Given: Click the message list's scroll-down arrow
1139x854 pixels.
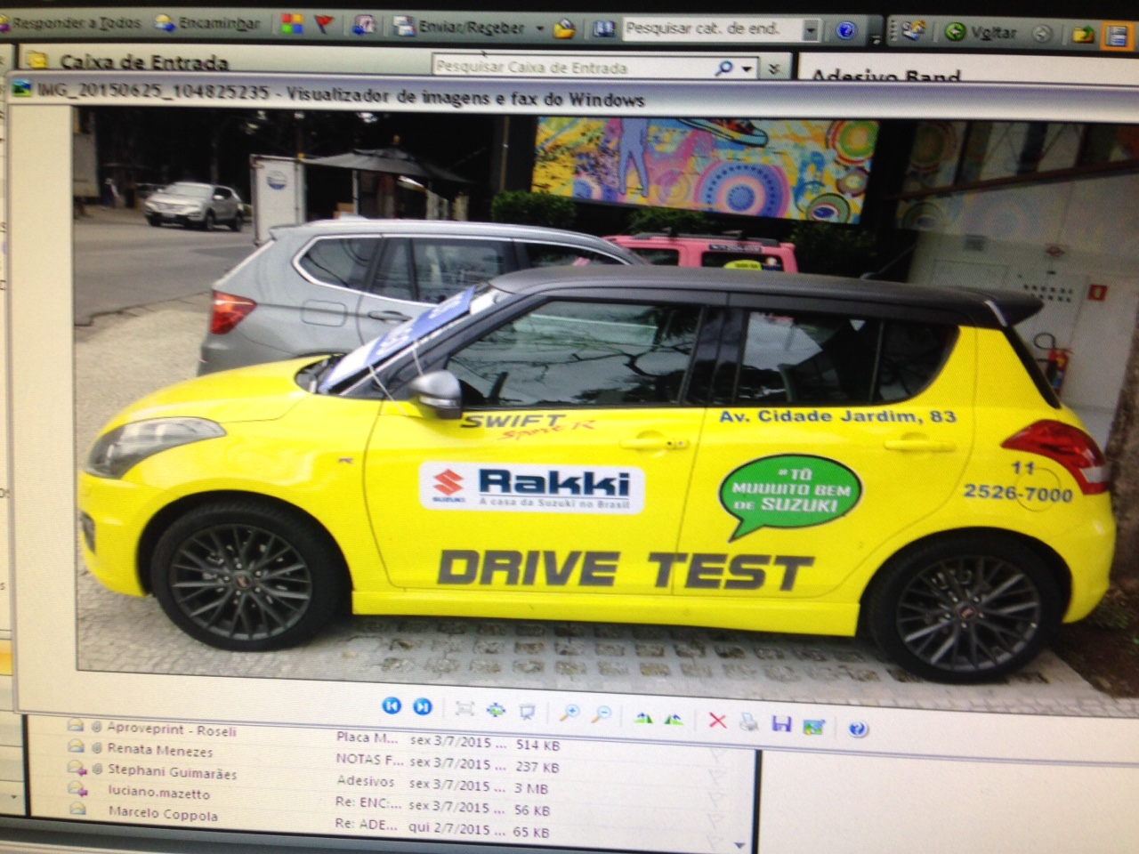Looking at the screenshot, I should (741, 845).
